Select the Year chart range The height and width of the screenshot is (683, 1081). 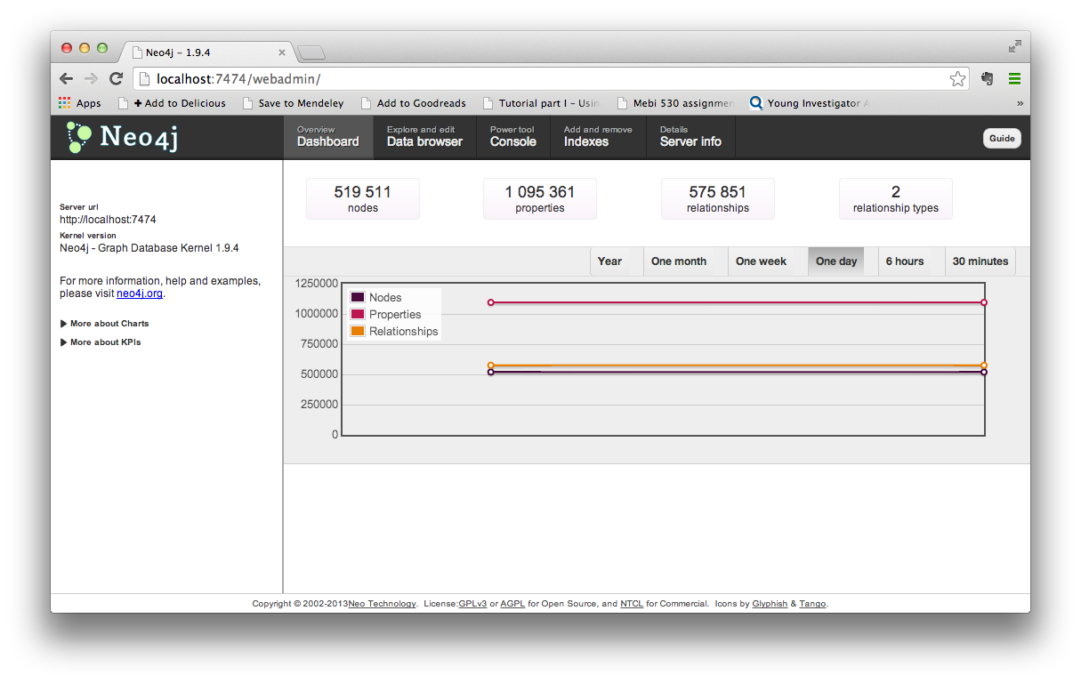609,261
